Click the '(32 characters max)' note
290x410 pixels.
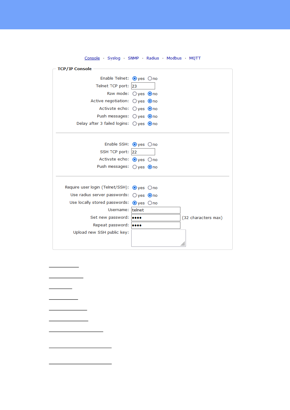tap(202, 218)
